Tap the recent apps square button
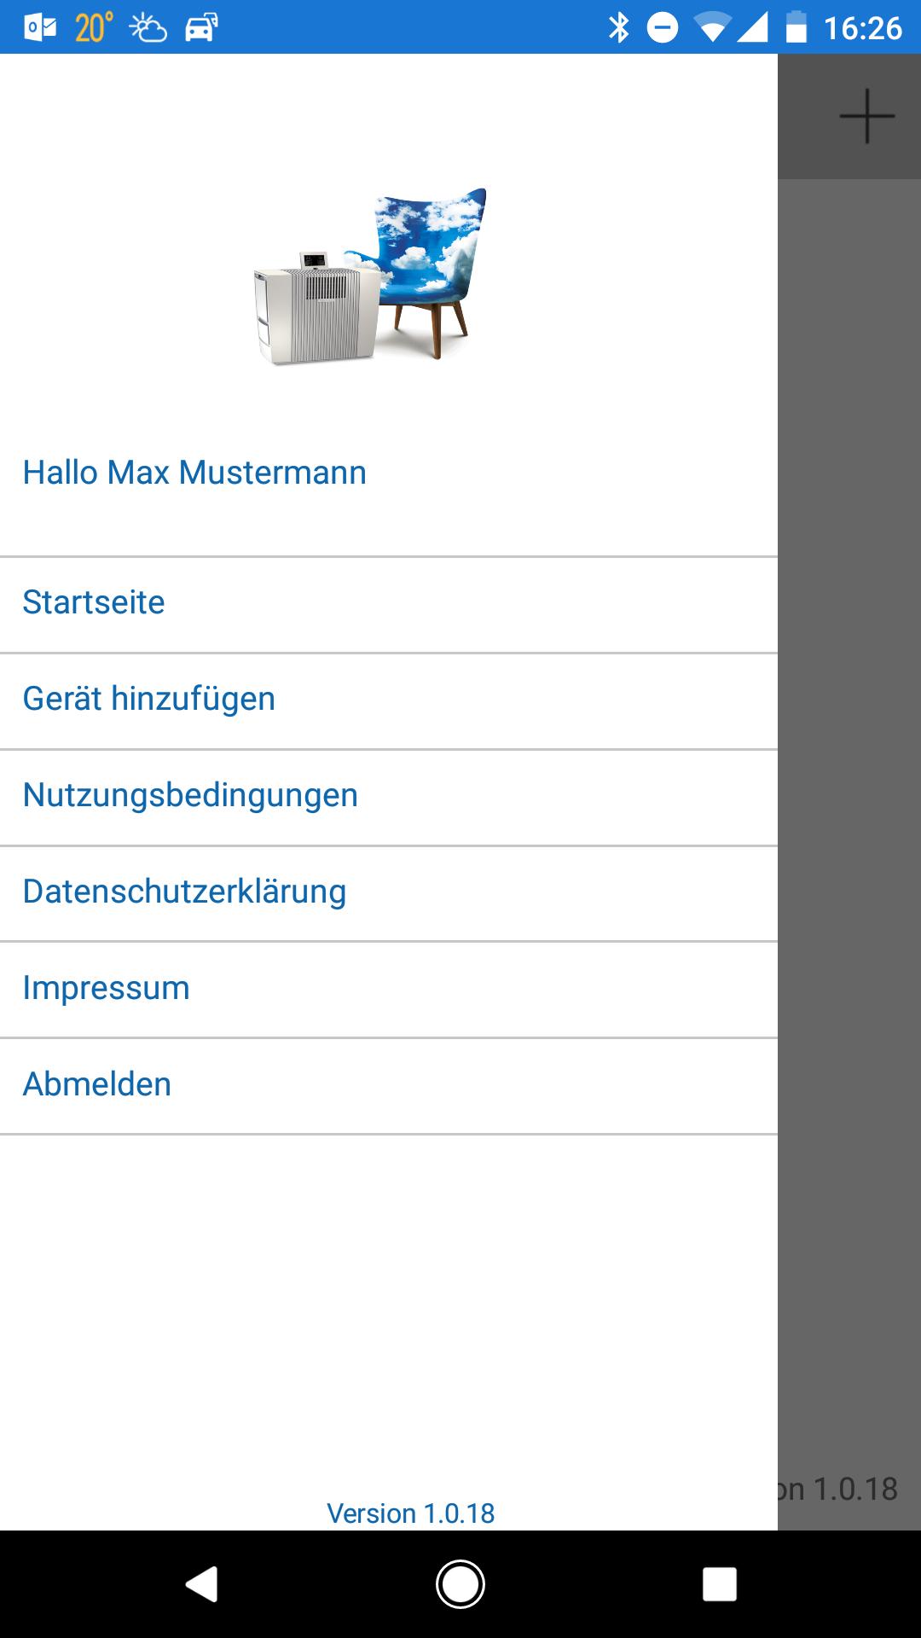The height and width of the screenshot is (1638, 921). [719, 1584]
